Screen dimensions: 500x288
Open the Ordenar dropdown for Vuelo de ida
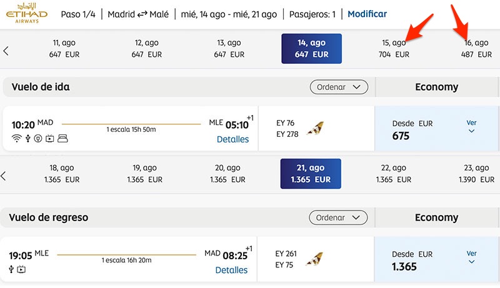tap(339, 87)
